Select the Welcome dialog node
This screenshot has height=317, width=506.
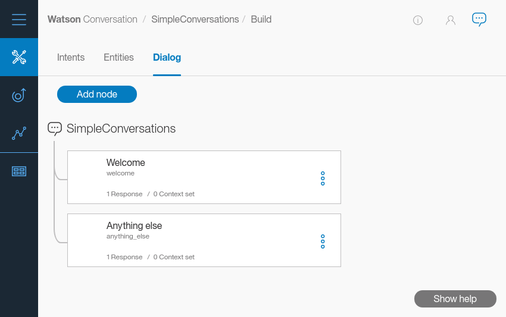click(196, 177)
